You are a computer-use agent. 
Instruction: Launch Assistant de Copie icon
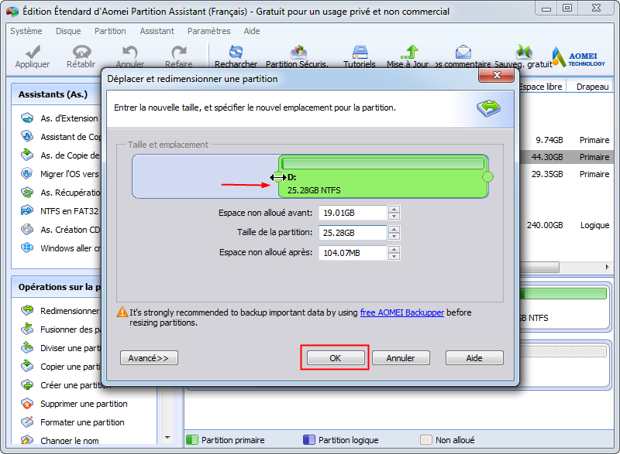point(27,136)
